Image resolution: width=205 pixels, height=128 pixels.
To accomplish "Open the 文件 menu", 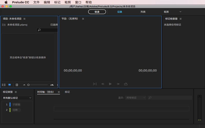I will click(36, 2).
